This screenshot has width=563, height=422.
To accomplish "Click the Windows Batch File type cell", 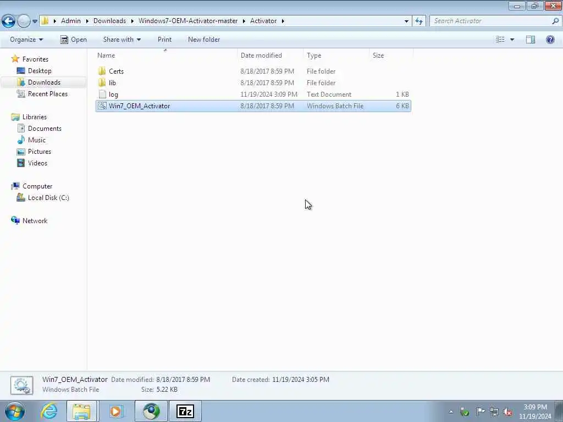I will [335, 106].
